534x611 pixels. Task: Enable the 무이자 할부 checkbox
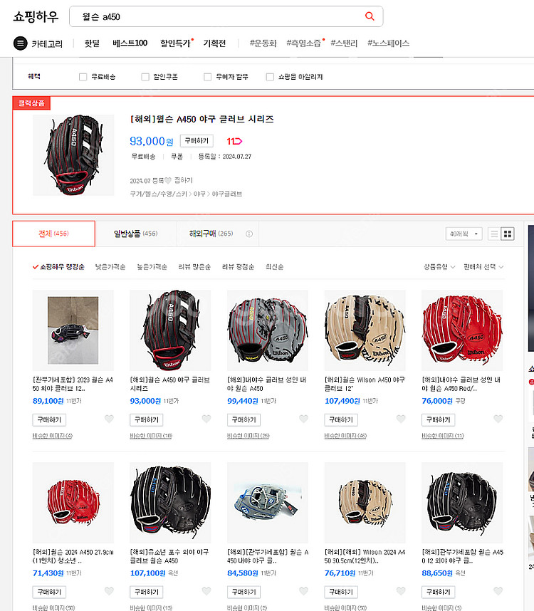[x=208, y=77]
